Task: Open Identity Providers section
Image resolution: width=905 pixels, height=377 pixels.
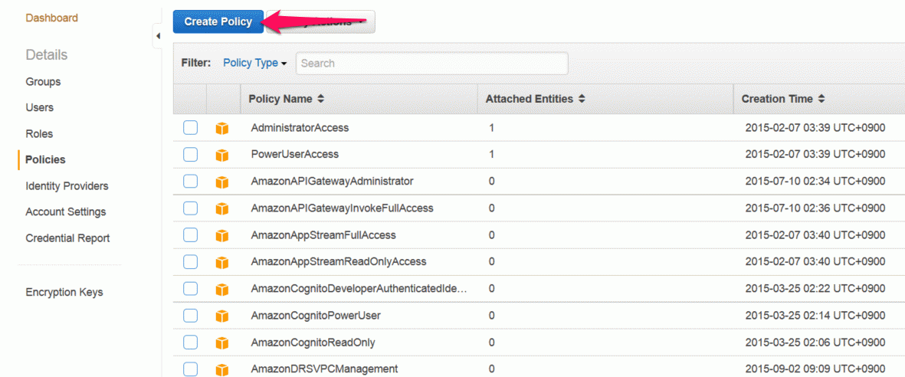Action: point(67,186)
